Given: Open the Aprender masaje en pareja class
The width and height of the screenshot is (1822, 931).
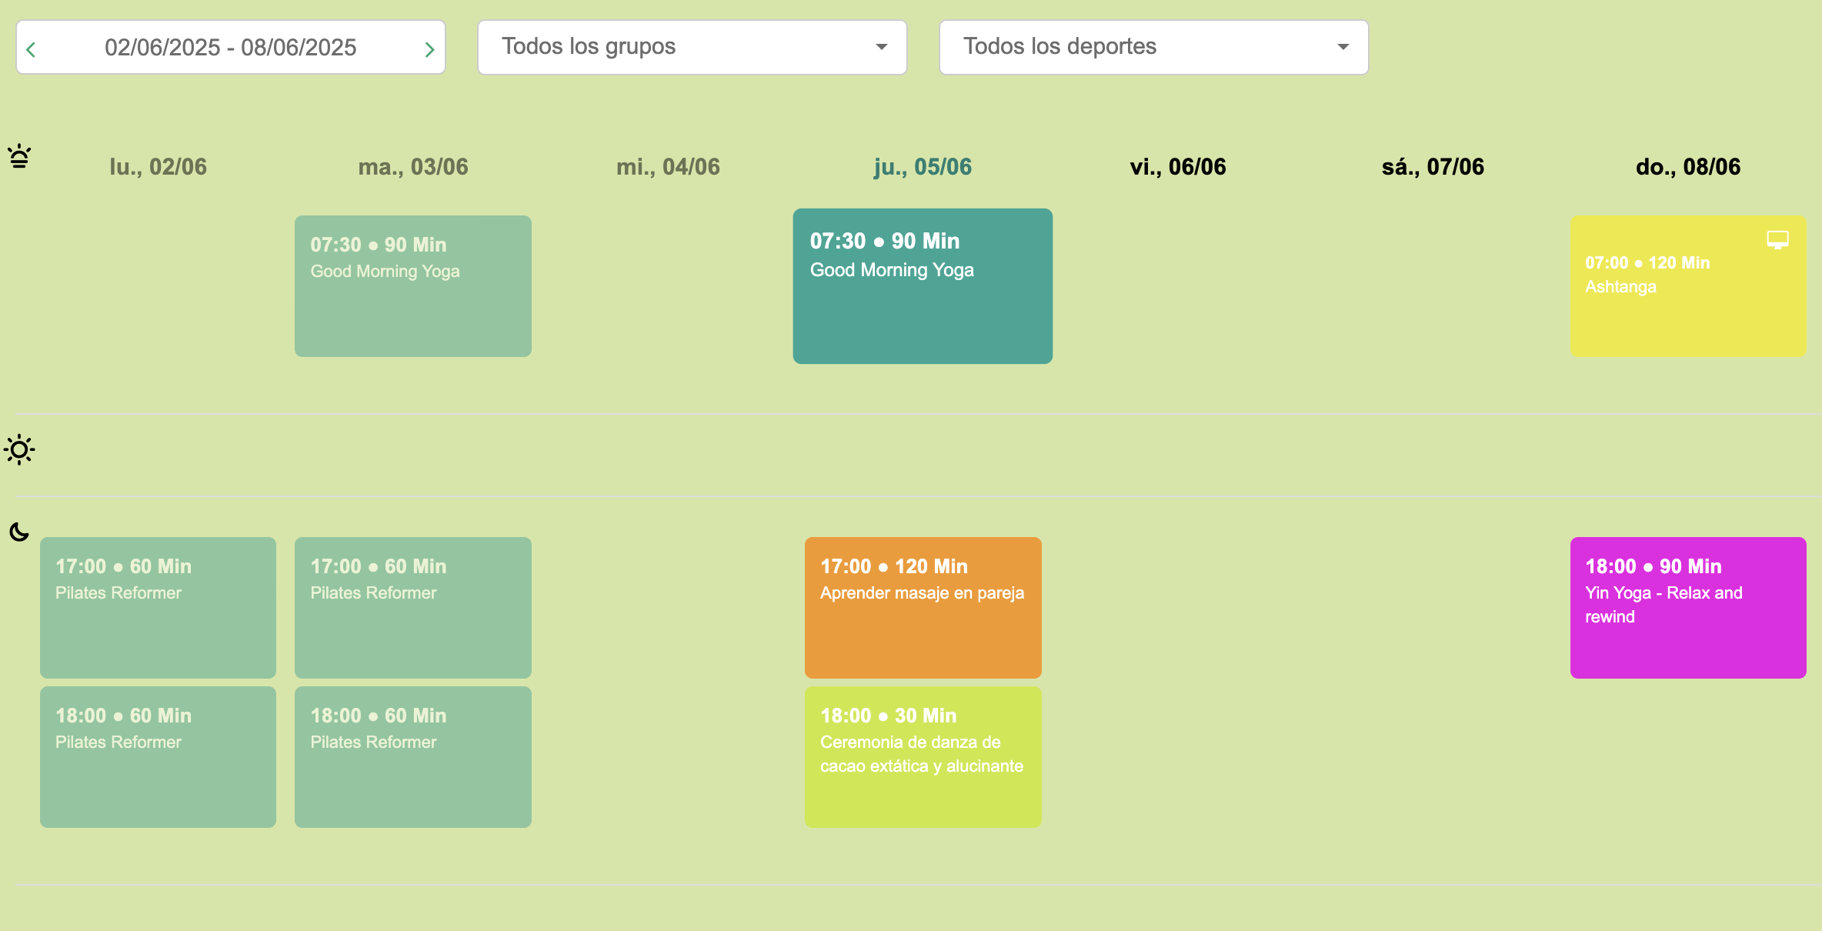Looking at the screenshot, I should pyautogui.click(x=923, y=607).
